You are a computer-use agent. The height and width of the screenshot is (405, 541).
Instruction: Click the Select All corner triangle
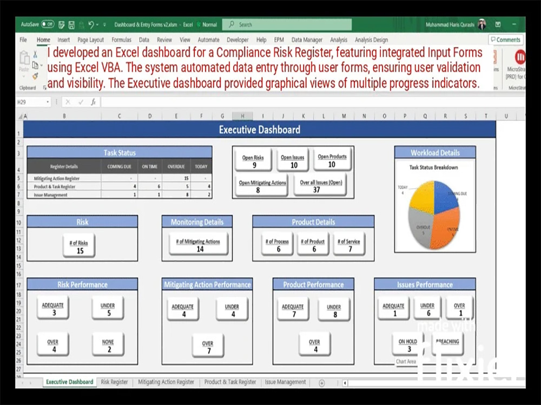coord(19,117)
